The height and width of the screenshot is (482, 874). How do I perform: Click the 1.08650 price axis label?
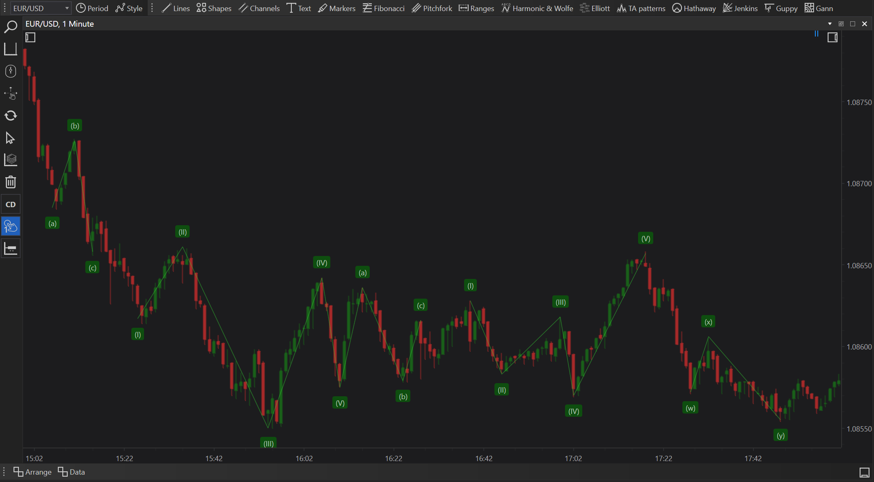[859, 265]
